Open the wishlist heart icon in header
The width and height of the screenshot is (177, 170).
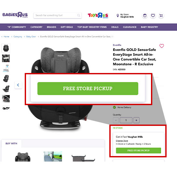153,16
